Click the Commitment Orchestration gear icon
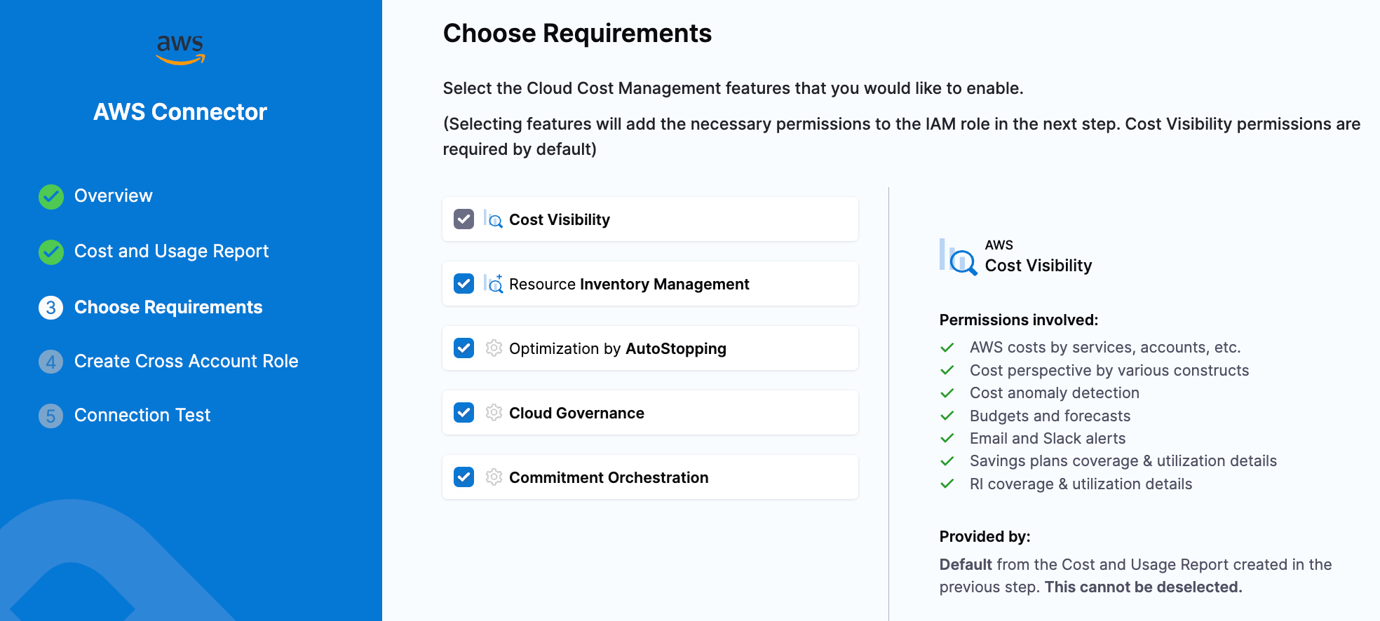Screen dimensions: 1380x621 [x=494, y=477]
